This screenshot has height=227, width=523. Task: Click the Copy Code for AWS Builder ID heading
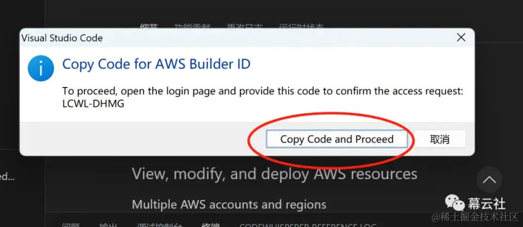(x=156, y=64)
